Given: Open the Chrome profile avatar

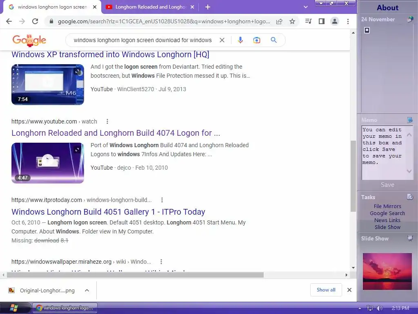Looking at the screenshot, I should tap(335, 21).
